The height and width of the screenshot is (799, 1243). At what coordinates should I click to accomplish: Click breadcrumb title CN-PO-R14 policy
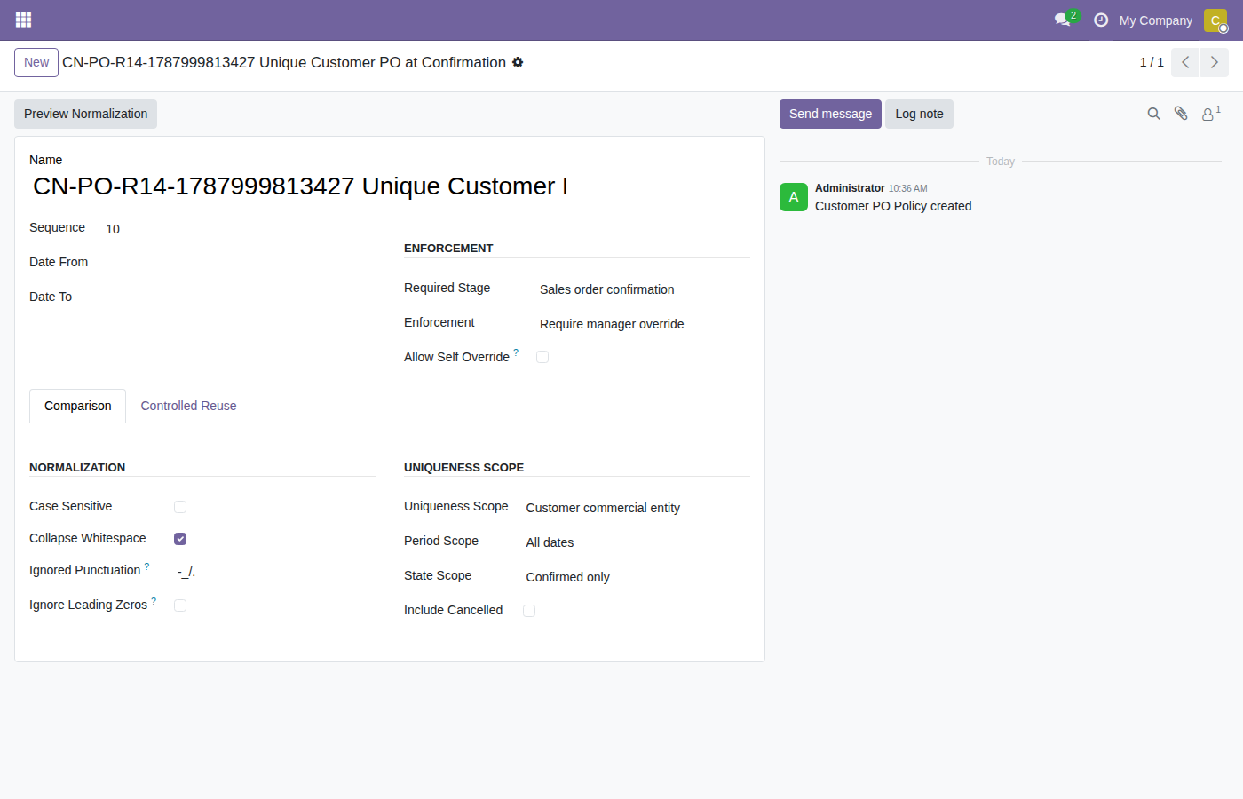[x=284, y=62]
